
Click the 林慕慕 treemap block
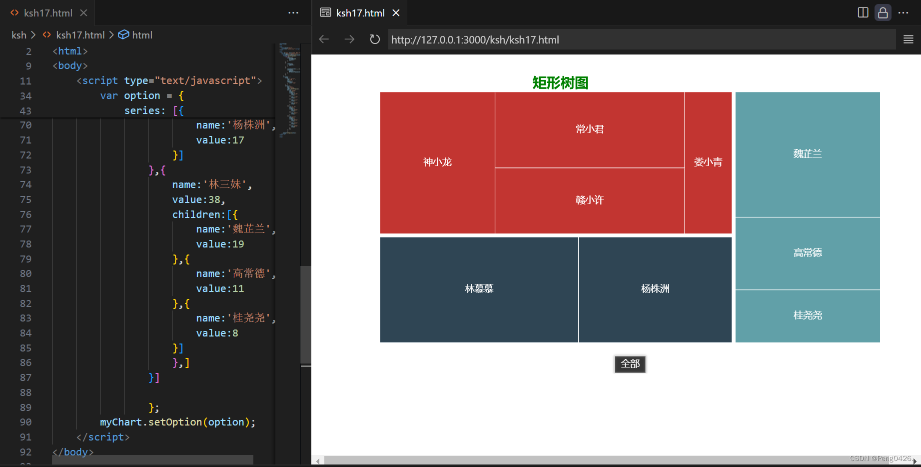(x=479, y=289)
